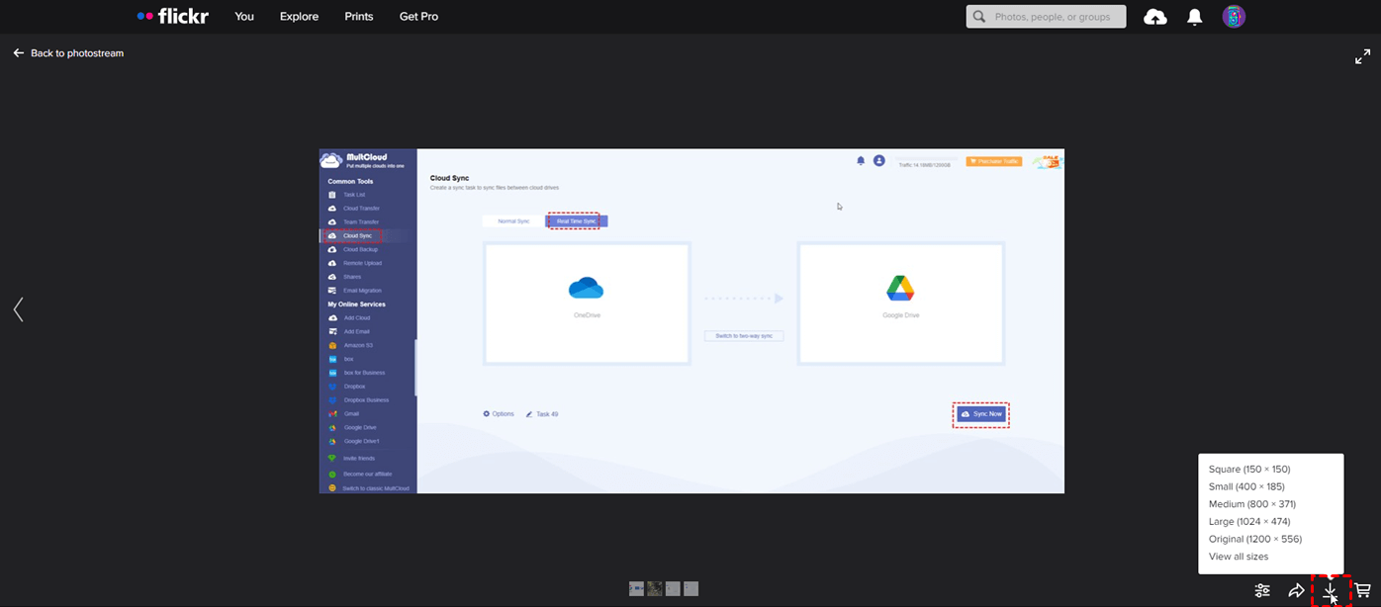The height and width of the screenshot is (607, 1381).
Task: Open the Flickr home logo
Action: [172, 16]
